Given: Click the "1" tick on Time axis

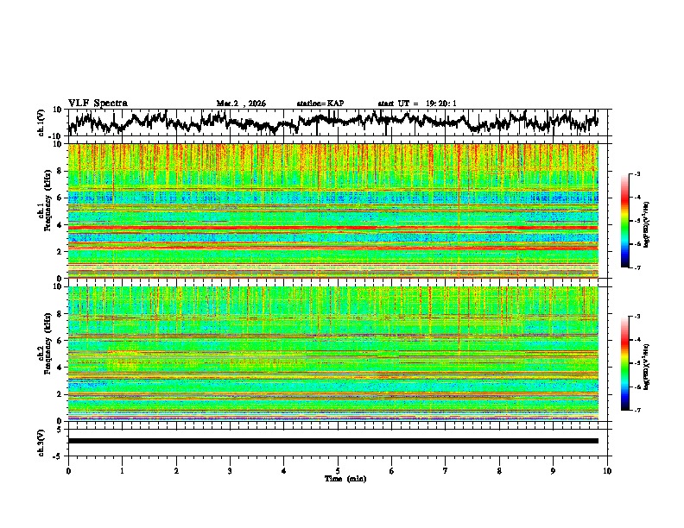Looking at the screenshot, I should click(122, 471).
